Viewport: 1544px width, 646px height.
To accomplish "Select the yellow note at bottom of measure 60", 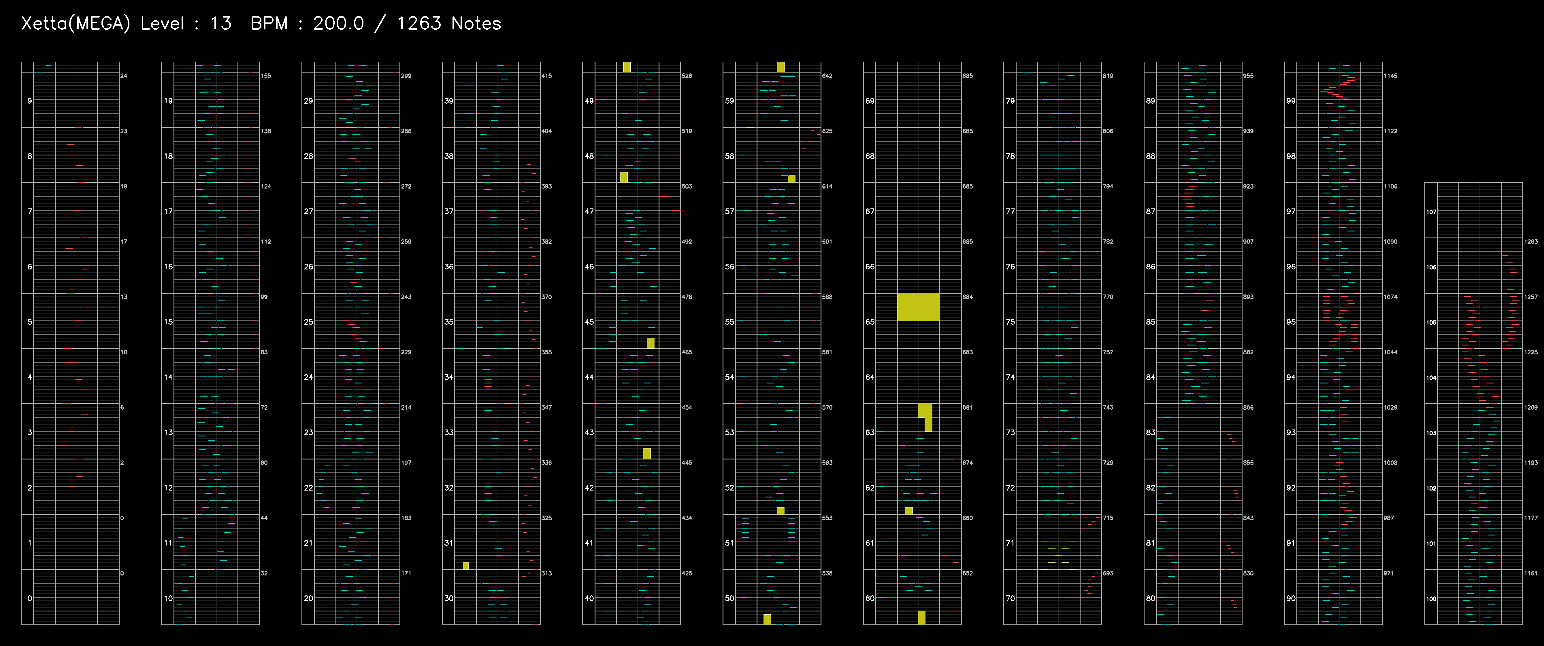I will (921, 617).
